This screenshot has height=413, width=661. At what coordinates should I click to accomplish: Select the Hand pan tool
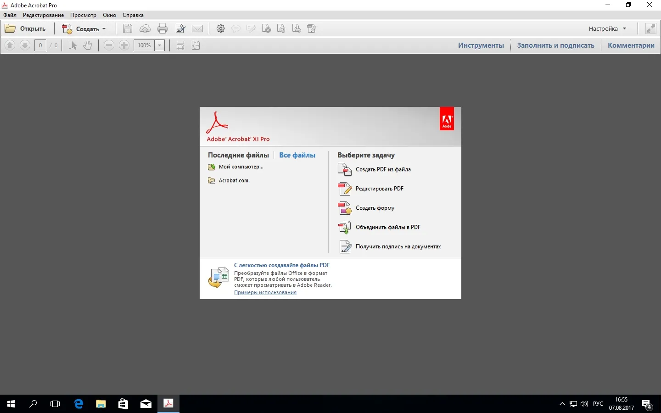(88, 45)
